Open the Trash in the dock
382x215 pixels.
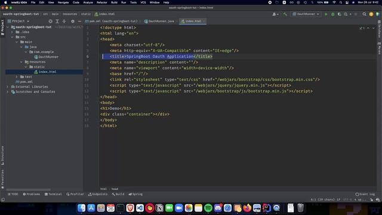[301, 208]
